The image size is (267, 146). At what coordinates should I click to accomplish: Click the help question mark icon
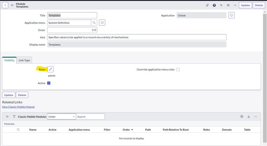point(214,5)
